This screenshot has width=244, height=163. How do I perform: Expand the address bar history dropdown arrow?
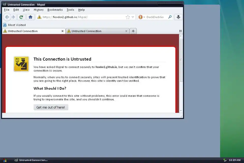tap(133, 17)
